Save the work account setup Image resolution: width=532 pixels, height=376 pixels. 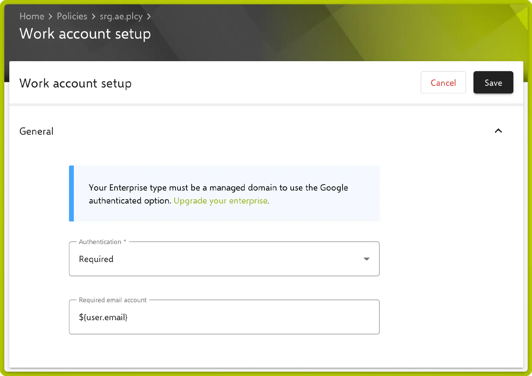click(493, 82)
